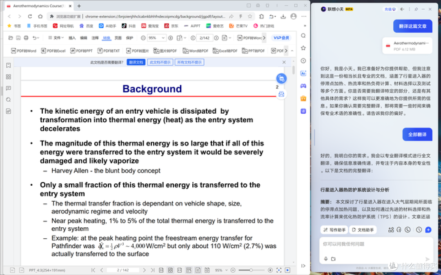441x275 pixels.
Task: Open the search panel in left sidebar
Action: pos(9,100)
